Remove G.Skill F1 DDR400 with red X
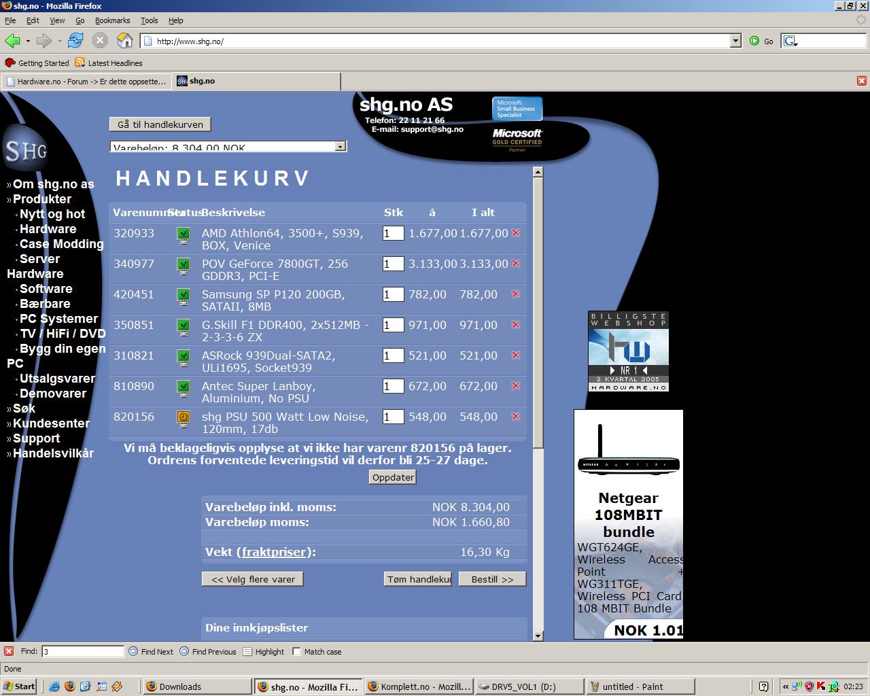Image resolution: width=870 pixels, height=696 pixels. coord(516,325)
